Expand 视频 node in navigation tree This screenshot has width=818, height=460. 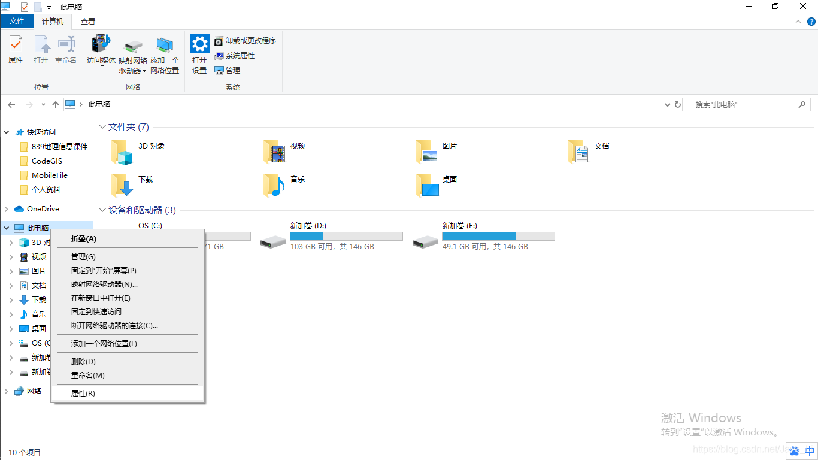11,257
